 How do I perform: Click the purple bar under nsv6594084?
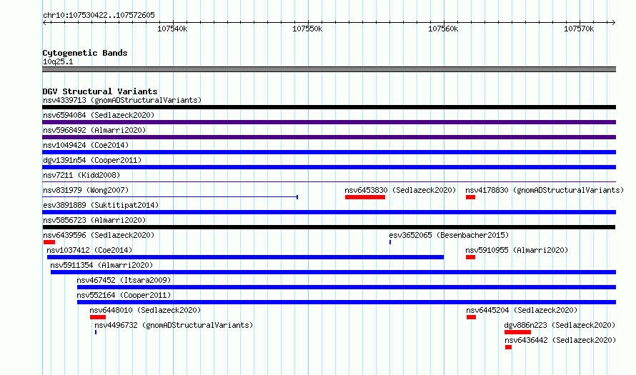click(329, 122)
